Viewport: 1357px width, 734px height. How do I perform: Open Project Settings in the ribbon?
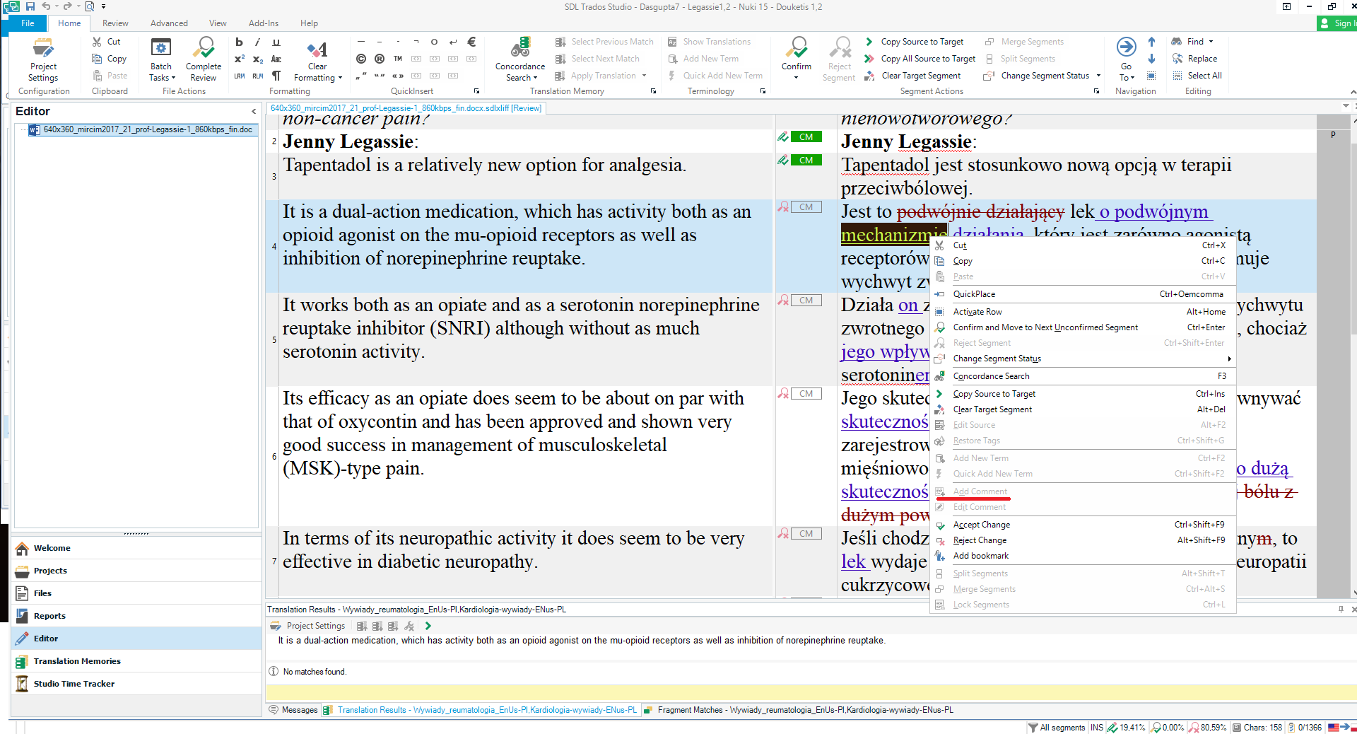point(43,59)
